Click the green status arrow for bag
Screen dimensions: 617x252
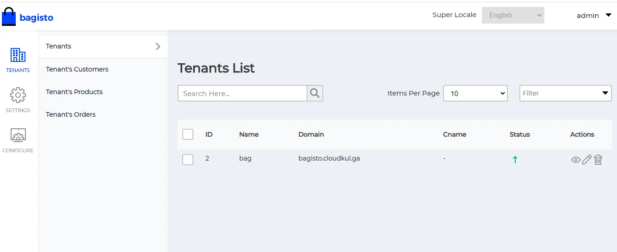[x=515, y=160]
